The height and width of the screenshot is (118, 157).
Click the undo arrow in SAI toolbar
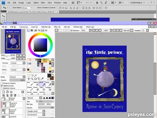click(x=57, y=30)
